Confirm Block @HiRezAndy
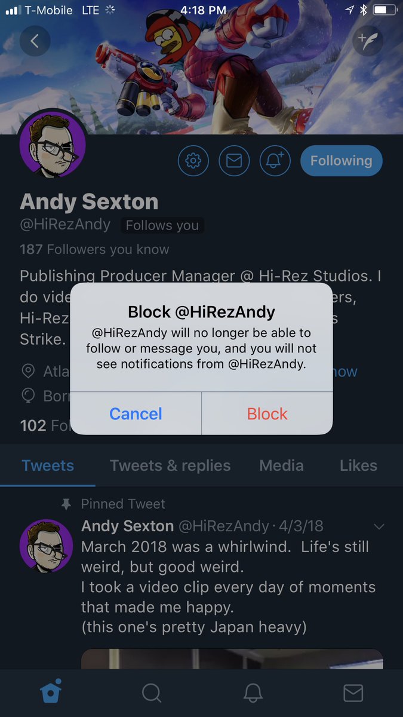Image resolution: width=403 pixels, height=717 pixels. click(267, 413)
